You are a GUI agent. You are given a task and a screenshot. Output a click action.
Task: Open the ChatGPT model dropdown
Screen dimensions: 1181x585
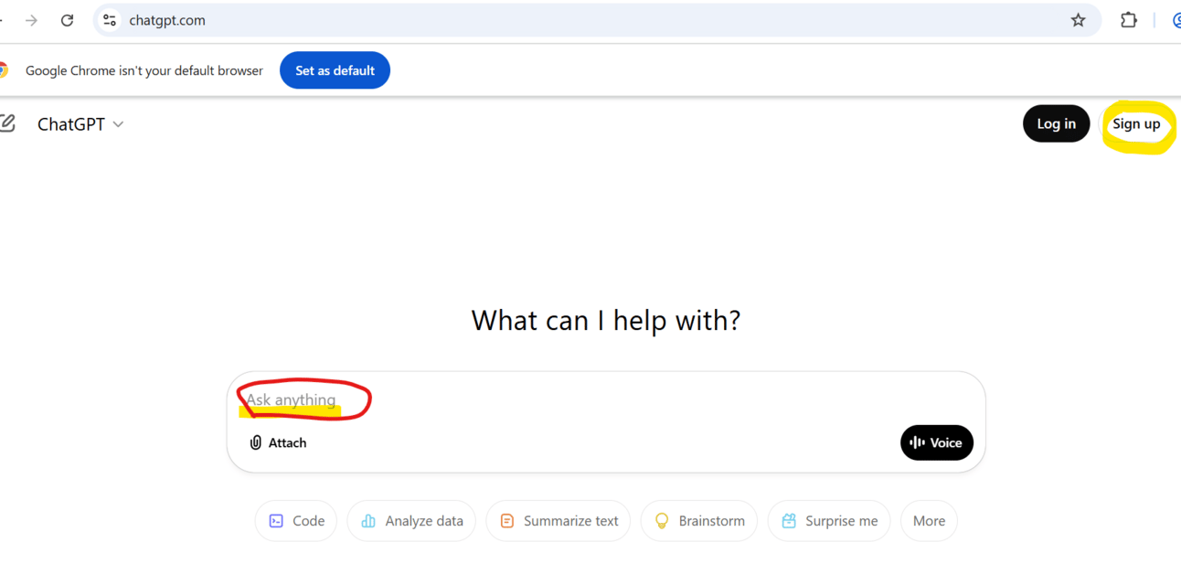coord(80,124)
